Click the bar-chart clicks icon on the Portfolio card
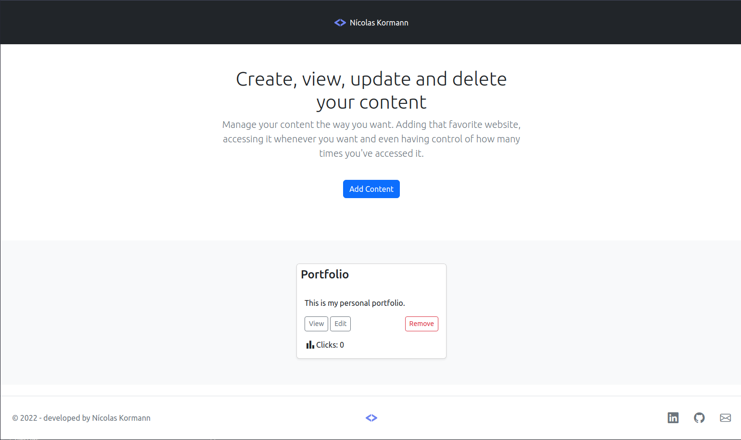 tap(310, 344)
